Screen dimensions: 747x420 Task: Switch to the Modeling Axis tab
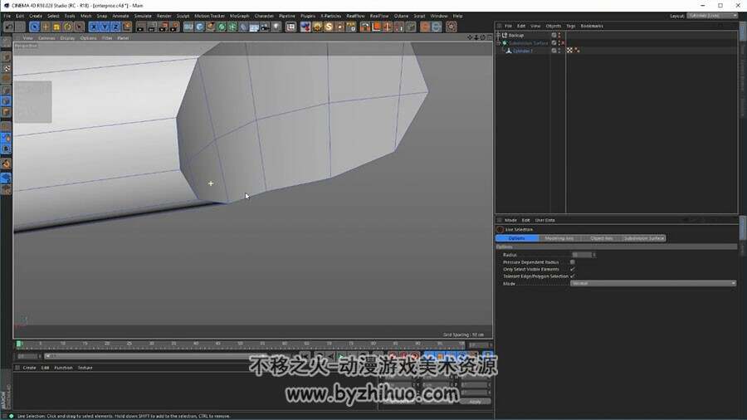(559, 238)
